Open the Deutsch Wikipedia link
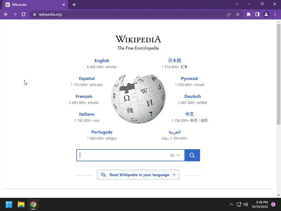The height and width of the screenshot is (211, 281). 192,96
